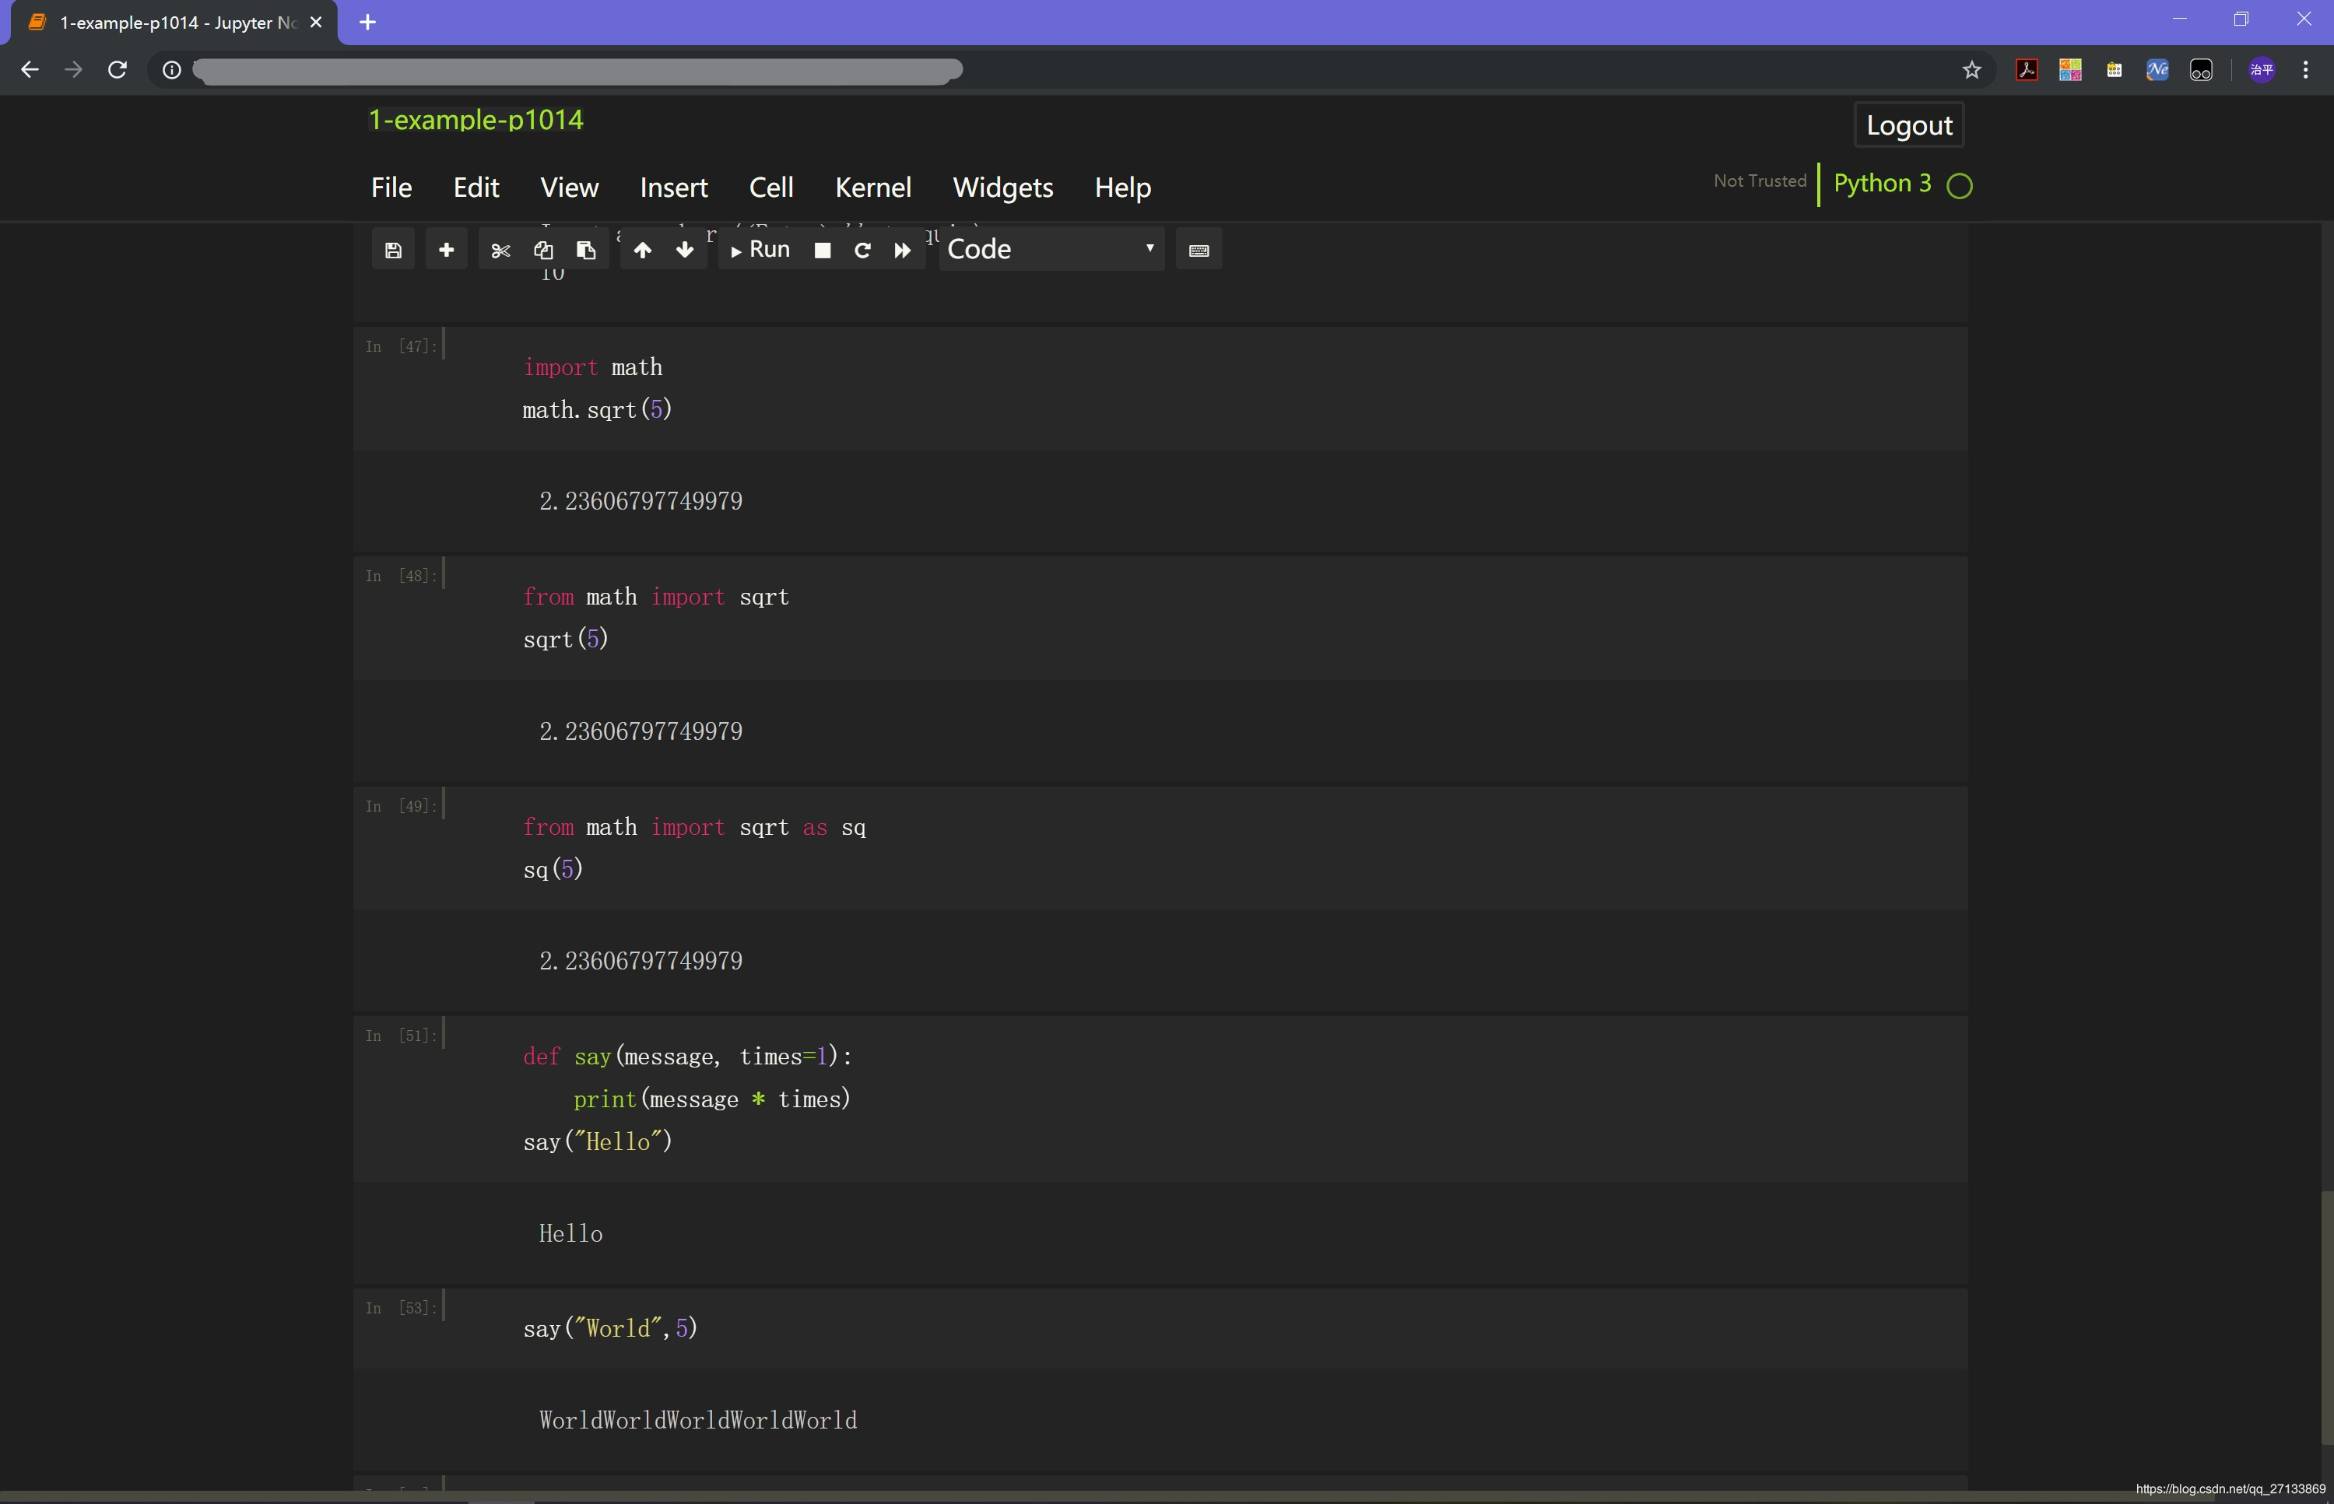This screenshot has height=1504, width=2334.
Task: Save the notebook using the floppy disk icon
Action: pyautogui.click(x=392, y=251)
